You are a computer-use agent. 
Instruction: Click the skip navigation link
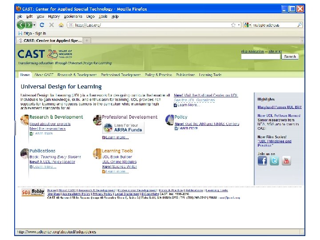252,51
